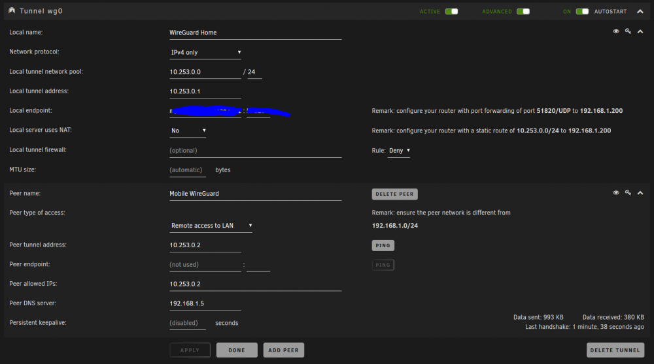Collapse the Mobile WireGuard peer section chevron
The height and width of the screenshot is (364, 654).
(x=640, y=193)
